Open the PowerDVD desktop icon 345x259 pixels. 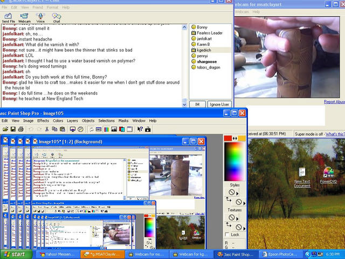[328, 175]
